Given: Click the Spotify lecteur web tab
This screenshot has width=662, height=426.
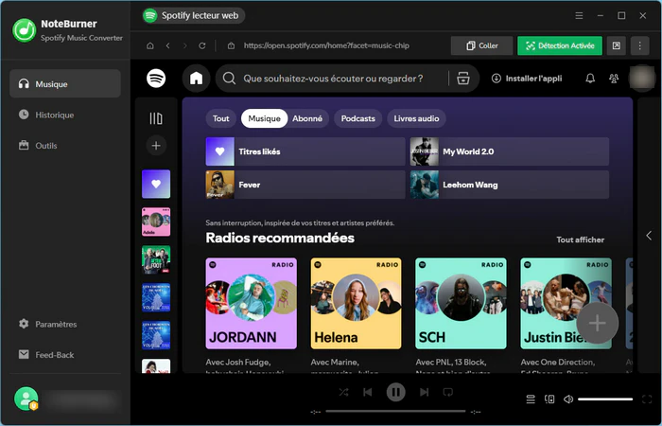Looking at the screenshot, I should [194, 16].
